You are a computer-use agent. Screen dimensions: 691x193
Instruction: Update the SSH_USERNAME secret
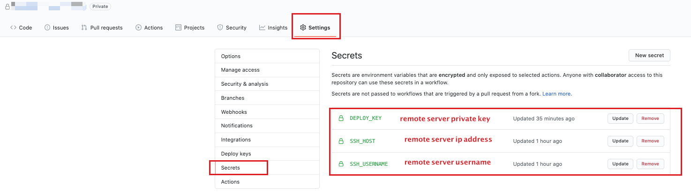point(620,164)
